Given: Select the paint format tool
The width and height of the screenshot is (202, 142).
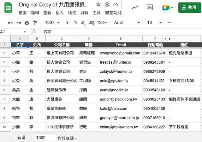Looking at the screenshot, I should [x=35, y=23].
